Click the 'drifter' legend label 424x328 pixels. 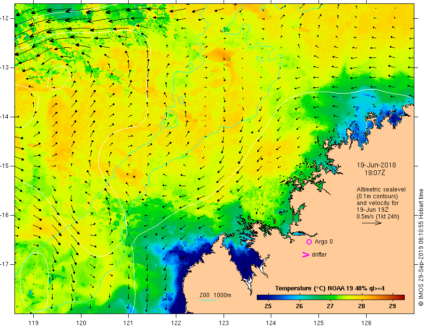pos(319,255)
